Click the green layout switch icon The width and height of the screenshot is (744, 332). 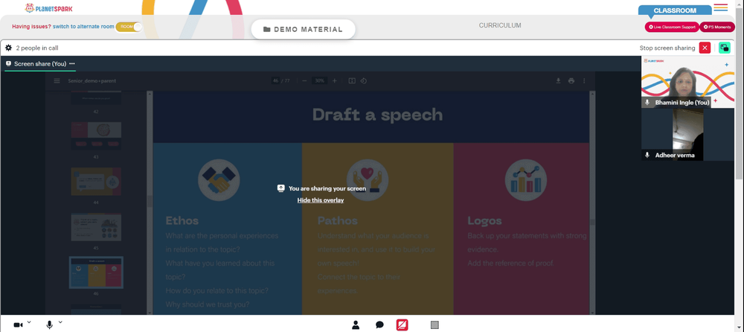(x=724, y=48)
